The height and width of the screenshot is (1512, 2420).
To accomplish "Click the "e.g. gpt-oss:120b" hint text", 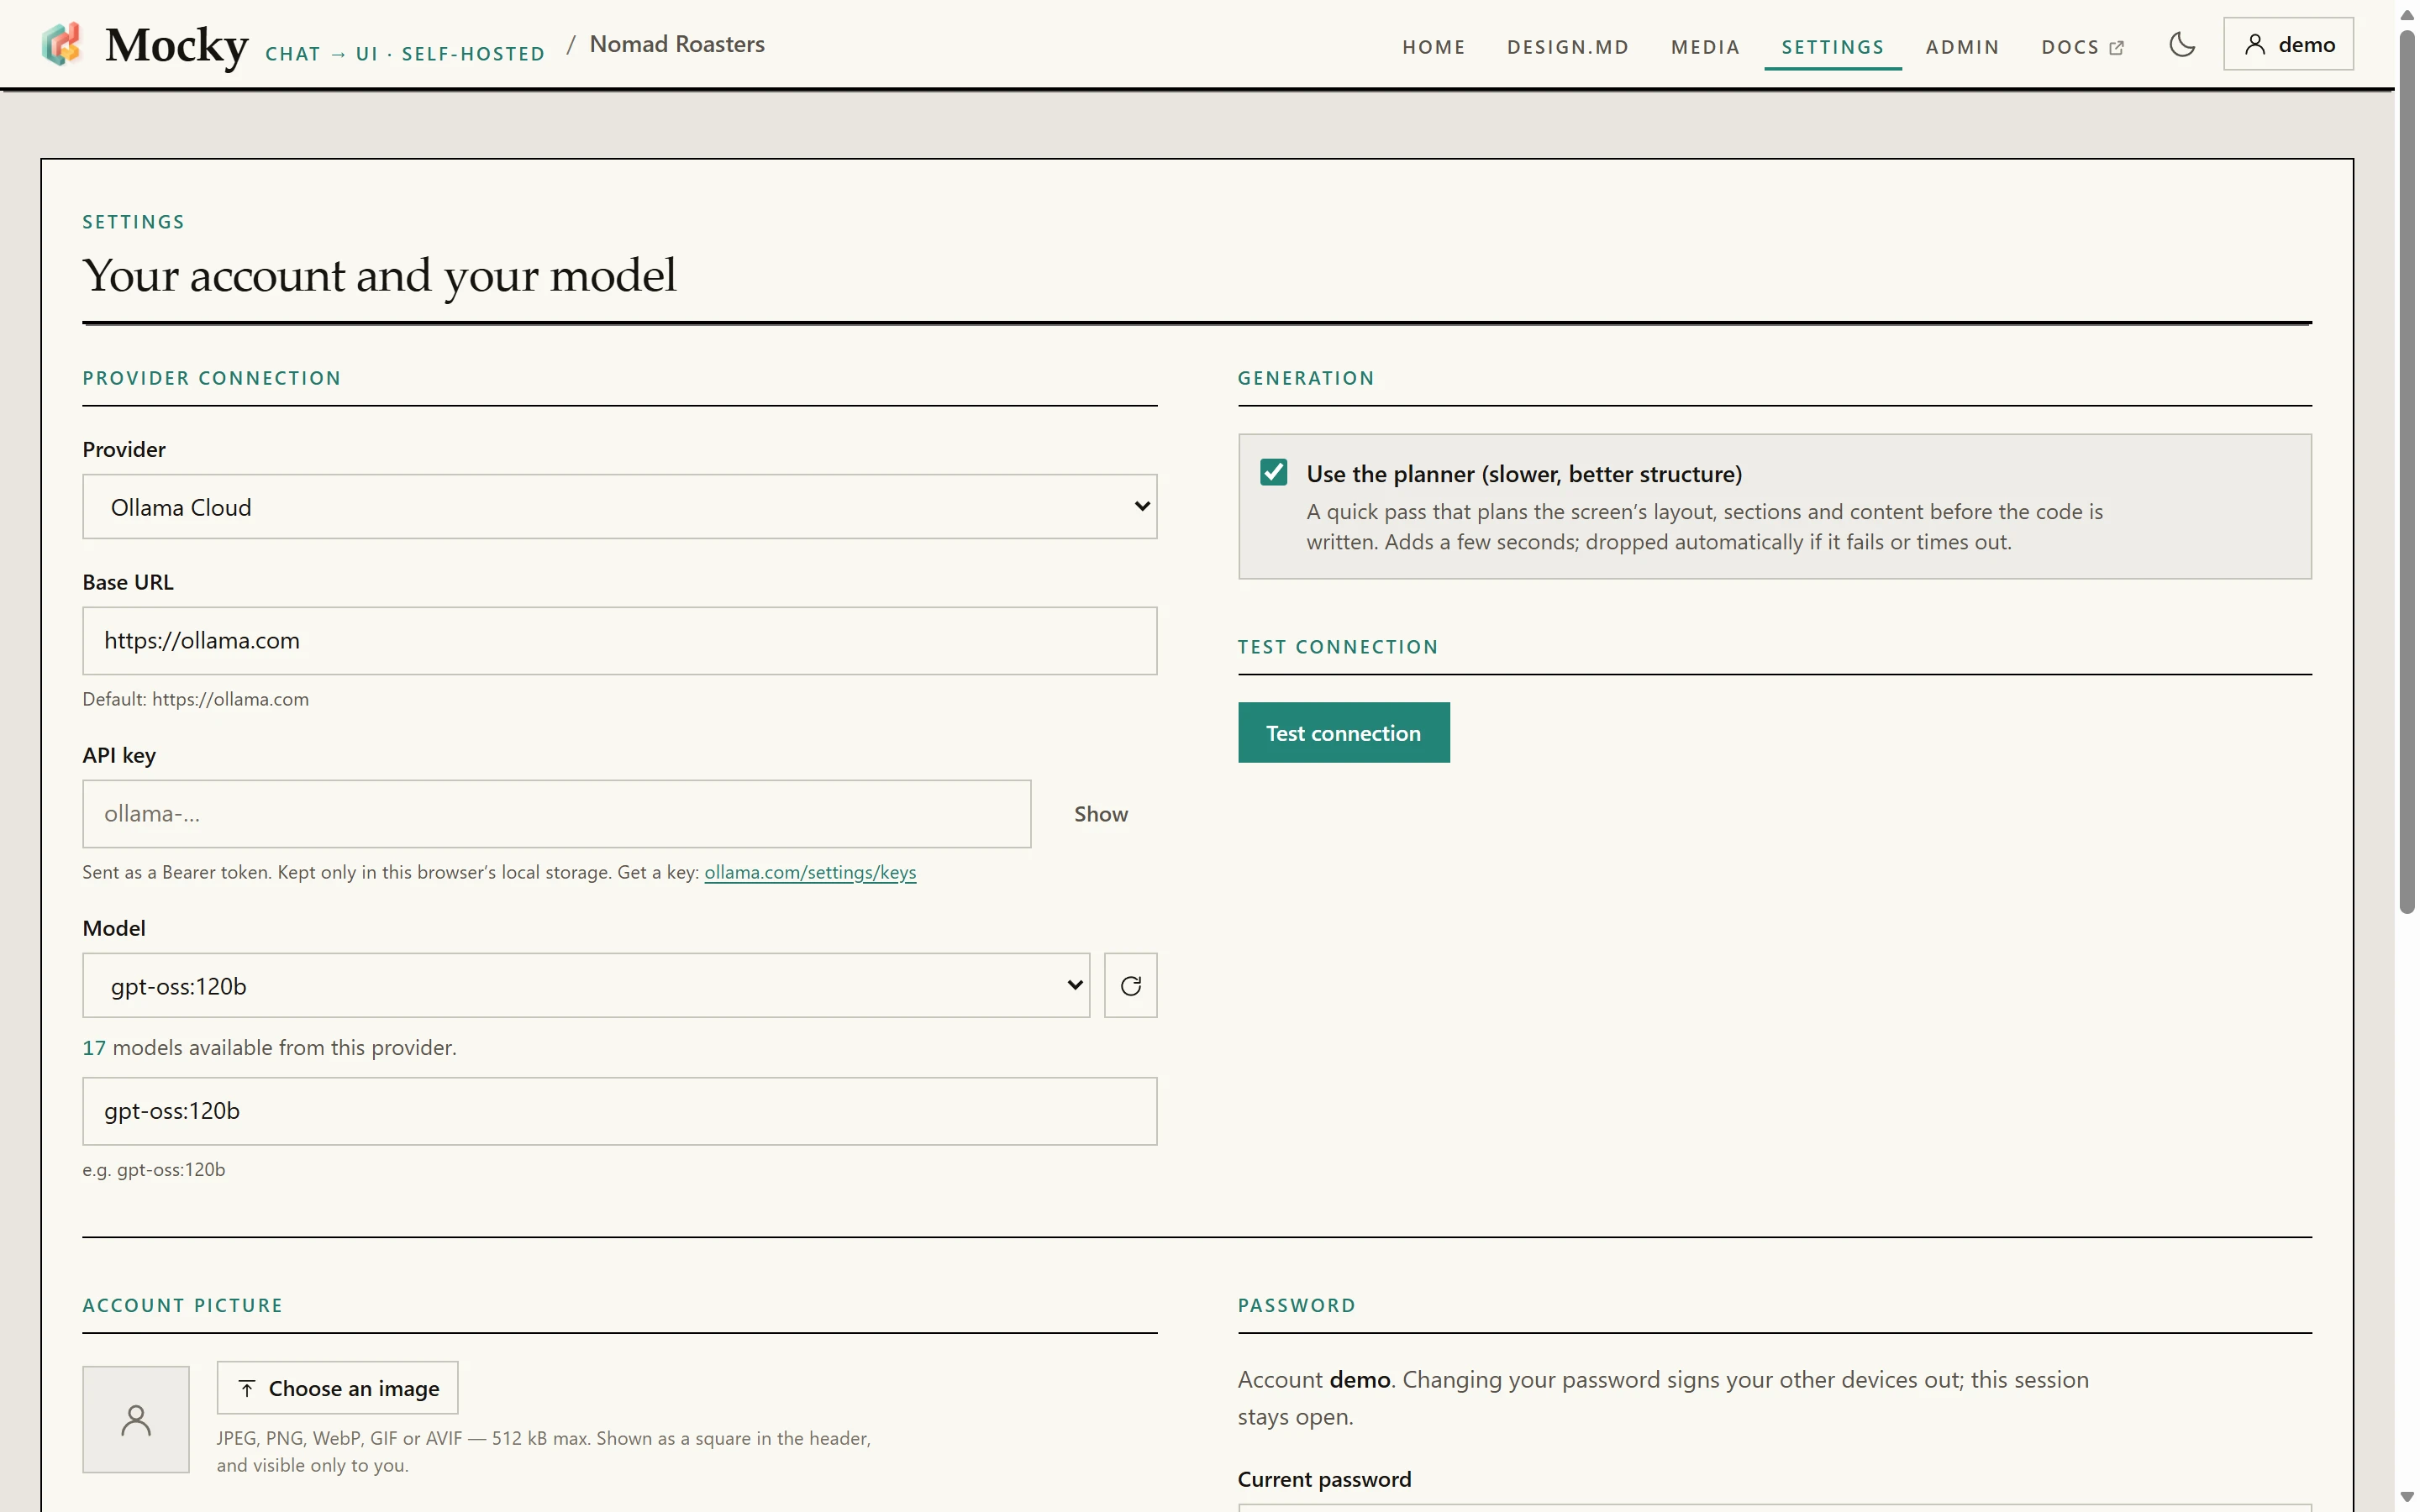I will 154,1169.
